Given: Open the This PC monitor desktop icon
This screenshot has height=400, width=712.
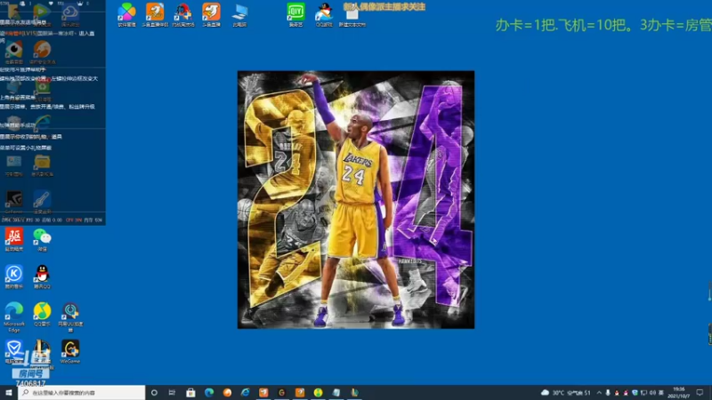Looking at the screenshot, I should pyautogui.click(x=239, y=14).
